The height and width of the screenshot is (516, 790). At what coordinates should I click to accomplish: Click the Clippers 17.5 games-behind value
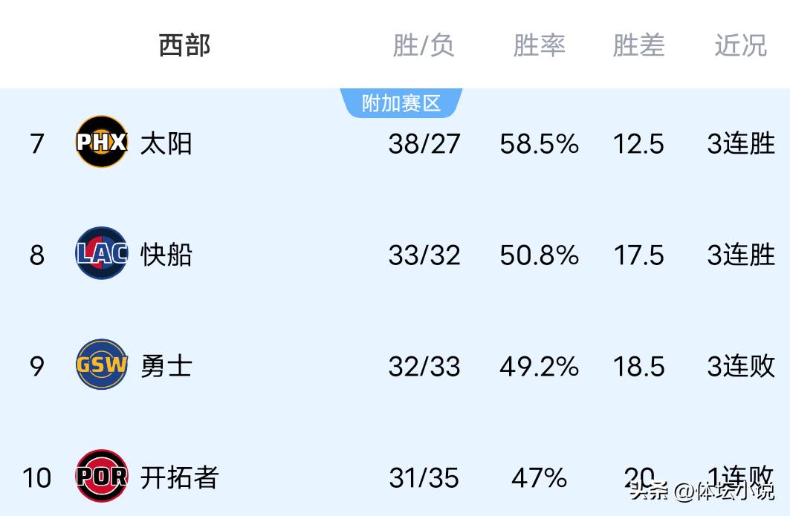638,255
